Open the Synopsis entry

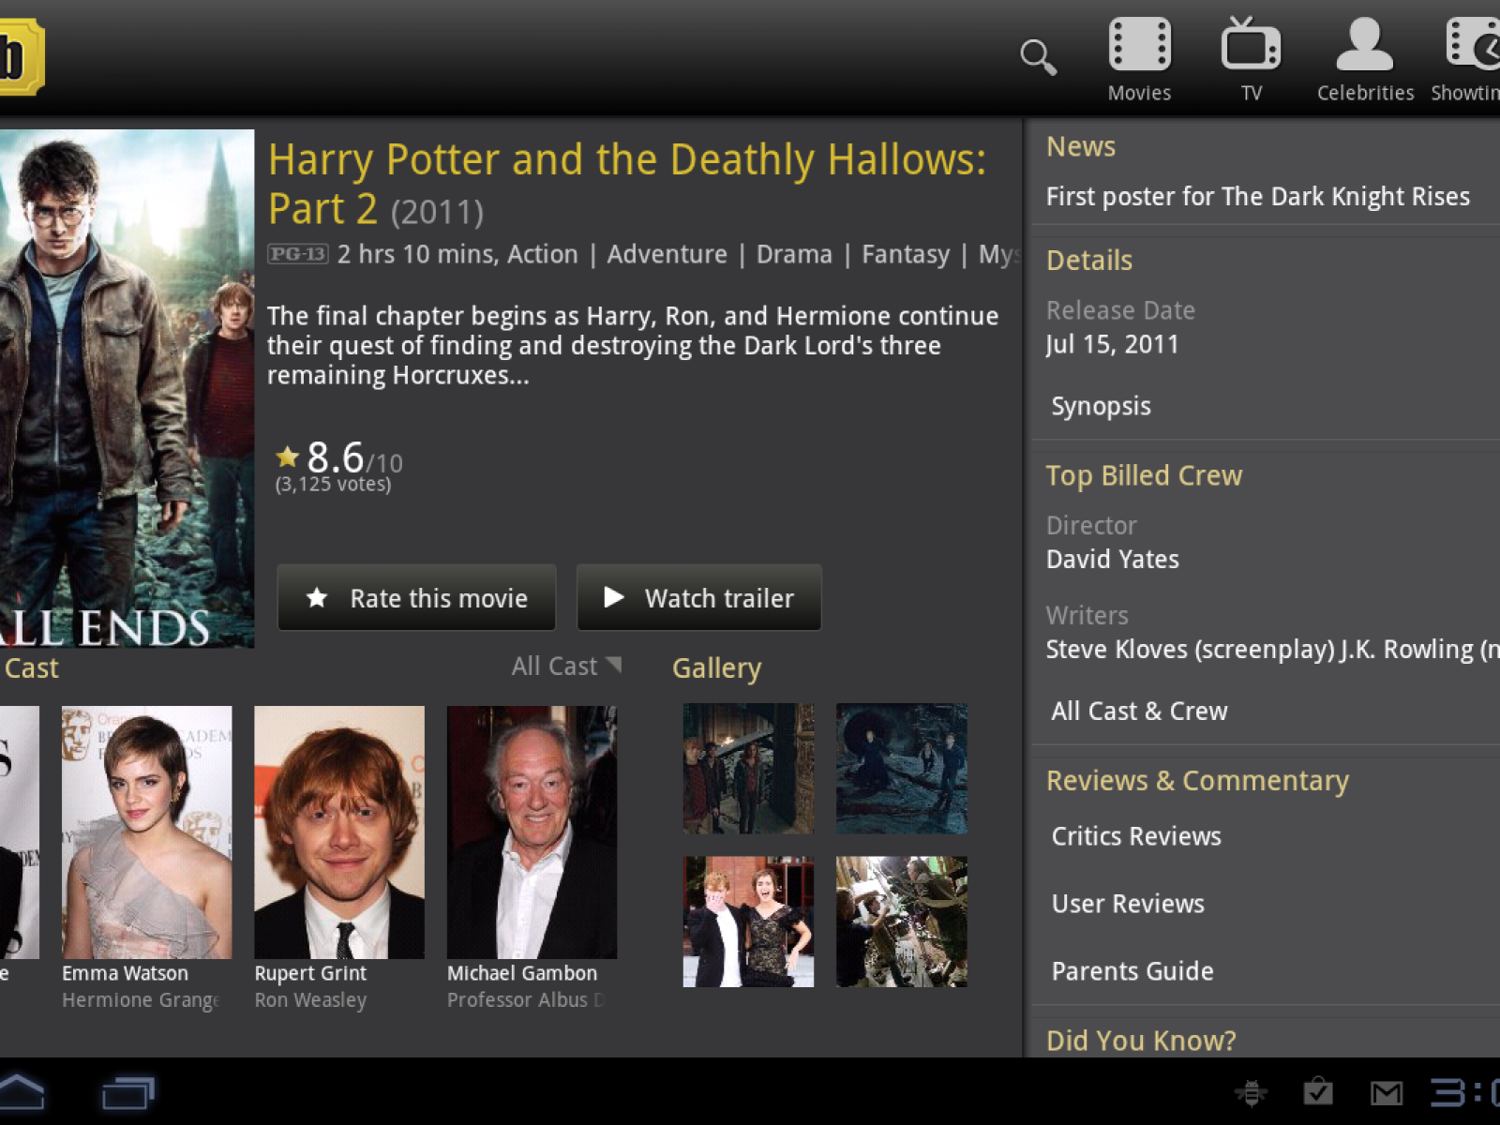[1101, 406]
